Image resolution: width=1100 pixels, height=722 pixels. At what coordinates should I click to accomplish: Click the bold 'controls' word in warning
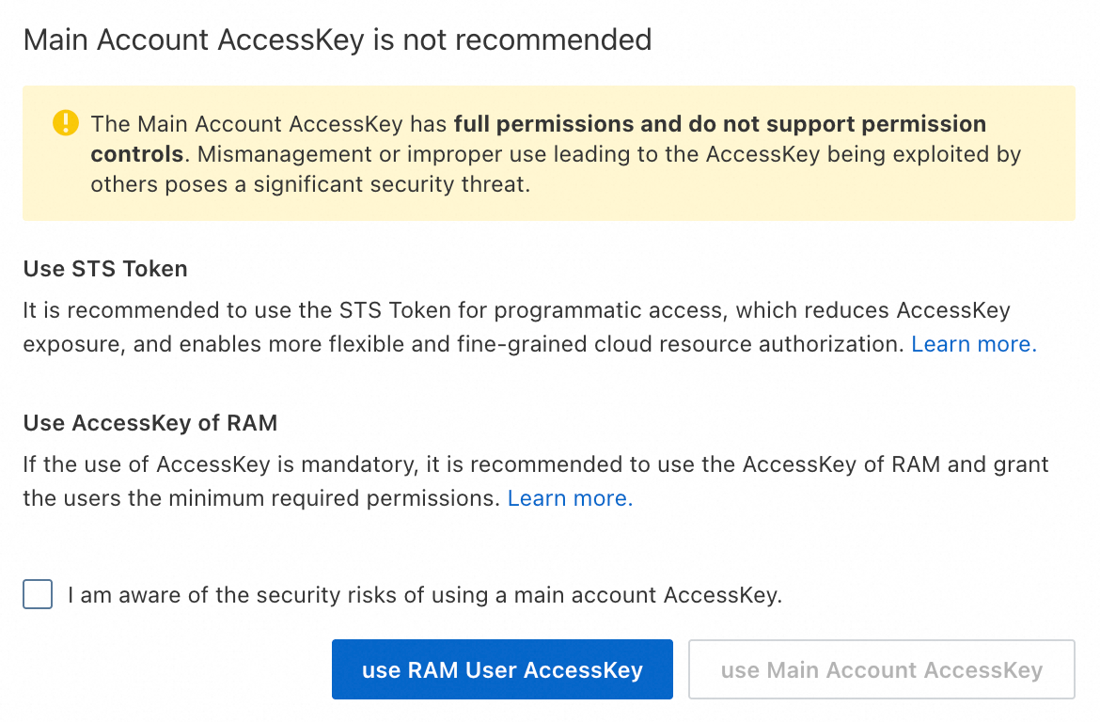click(136, 154)
